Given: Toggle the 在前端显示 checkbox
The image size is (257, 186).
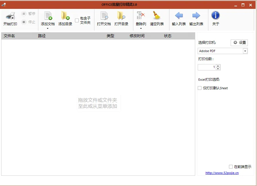Looking at the screenshot, I should click(231, 167).
